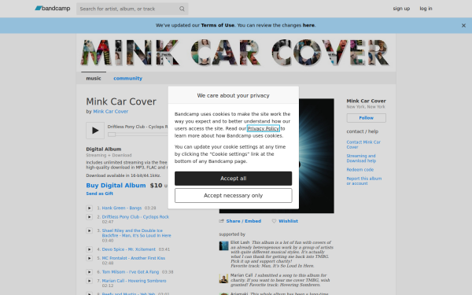
Task: Open track title MC Frontalot - Another First Kiss
Action: coord(134,258)
